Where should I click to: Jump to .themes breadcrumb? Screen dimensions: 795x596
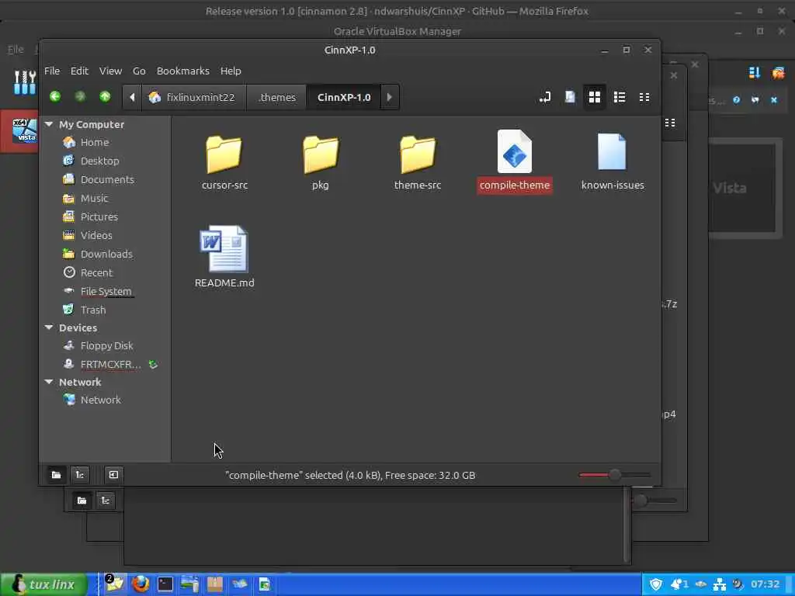(x=276, y=97)
